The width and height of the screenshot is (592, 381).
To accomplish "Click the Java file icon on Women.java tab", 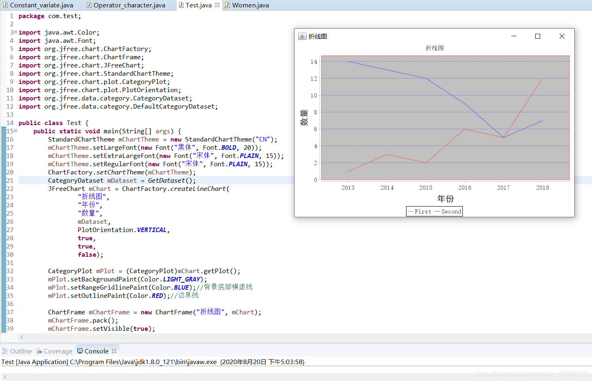I will click(228, 5).
